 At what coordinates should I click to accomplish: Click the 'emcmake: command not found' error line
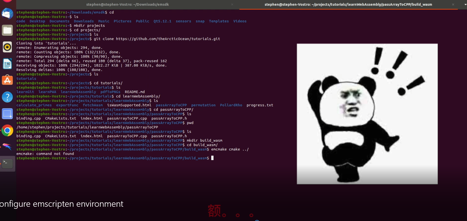(45, 154)
